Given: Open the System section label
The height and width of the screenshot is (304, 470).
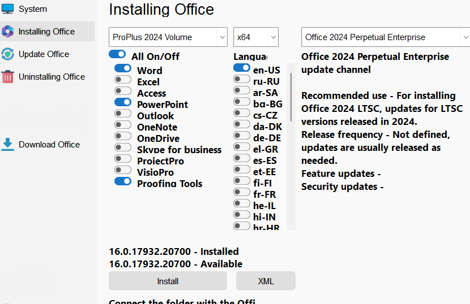Looking at the screenshot, I should click(x=33, y=9).
